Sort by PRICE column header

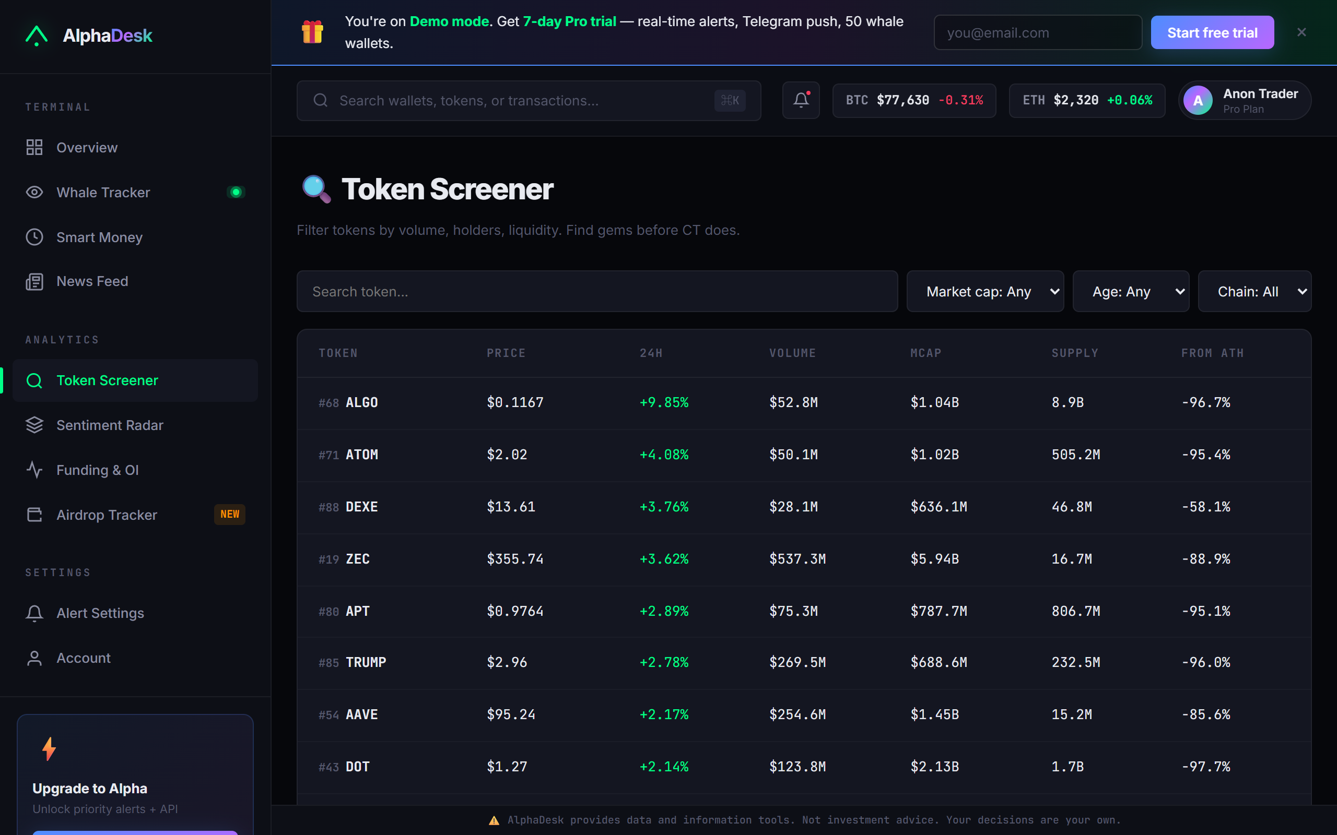pos(506,353)
